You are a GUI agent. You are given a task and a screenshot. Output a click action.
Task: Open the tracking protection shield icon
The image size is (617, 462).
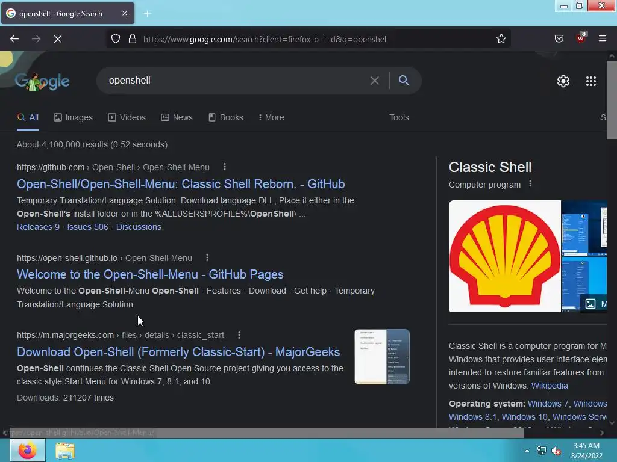click(115, 39)
